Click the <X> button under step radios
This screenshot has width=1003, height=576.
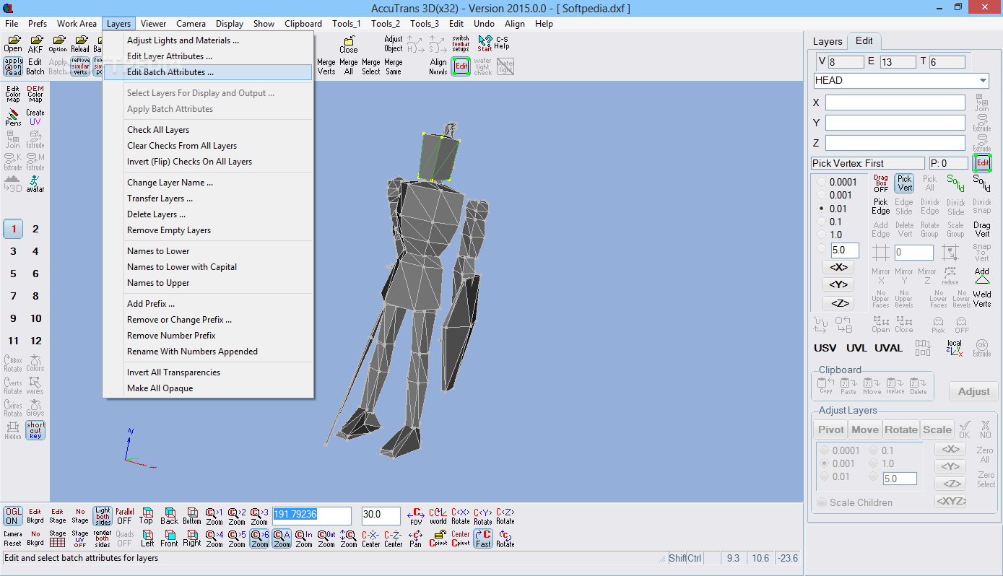click(x=838, y=267)
